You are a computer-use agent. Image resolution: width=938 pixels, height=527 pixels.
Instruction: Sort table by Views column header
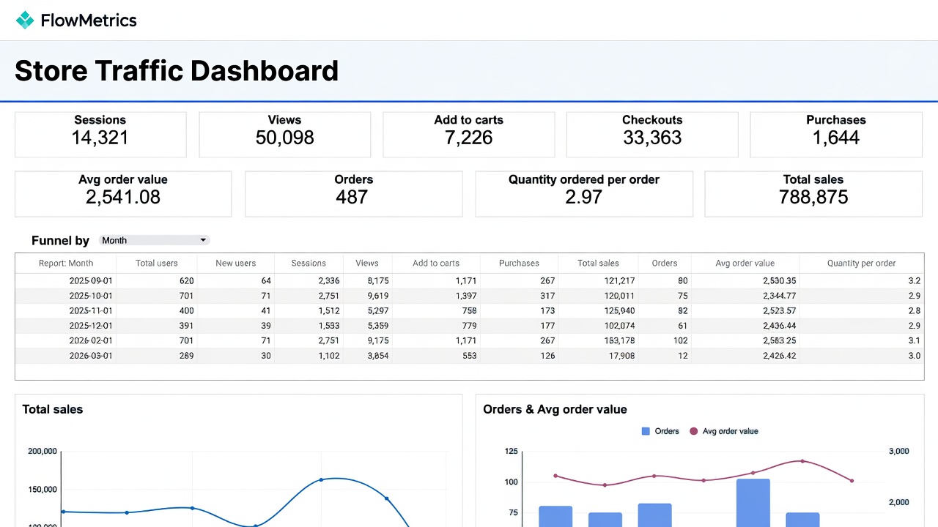click(367, 263)
